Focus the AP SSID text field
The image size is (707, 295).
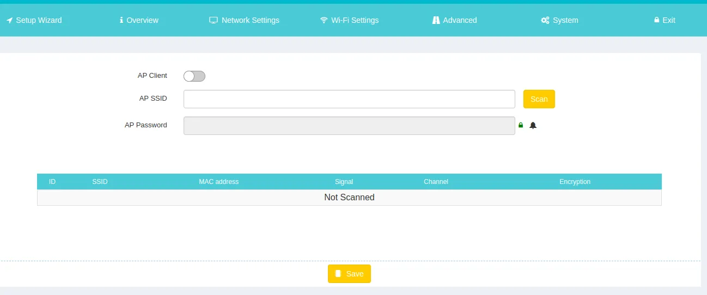[349, 99]
